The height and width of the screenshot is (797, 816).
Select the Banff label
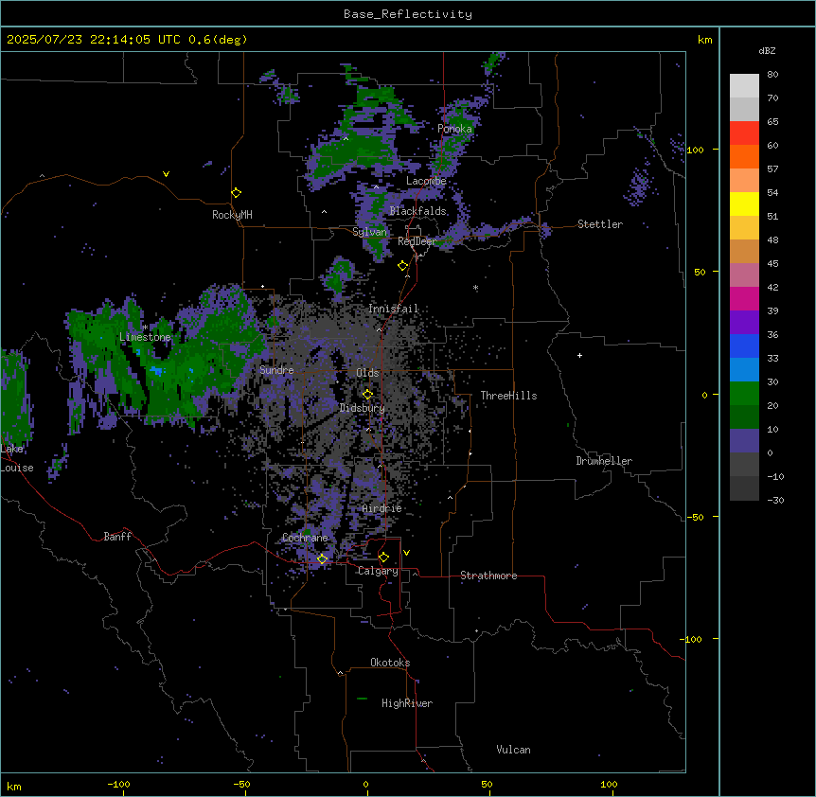click(x=117, y=537)
